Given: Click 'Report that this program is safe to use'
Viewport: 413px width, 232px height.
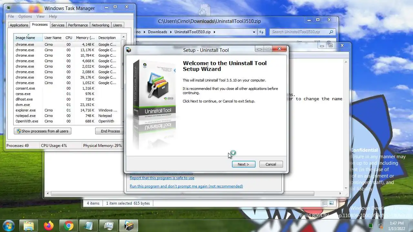Looking at the screenshot, I should (162, 178).
